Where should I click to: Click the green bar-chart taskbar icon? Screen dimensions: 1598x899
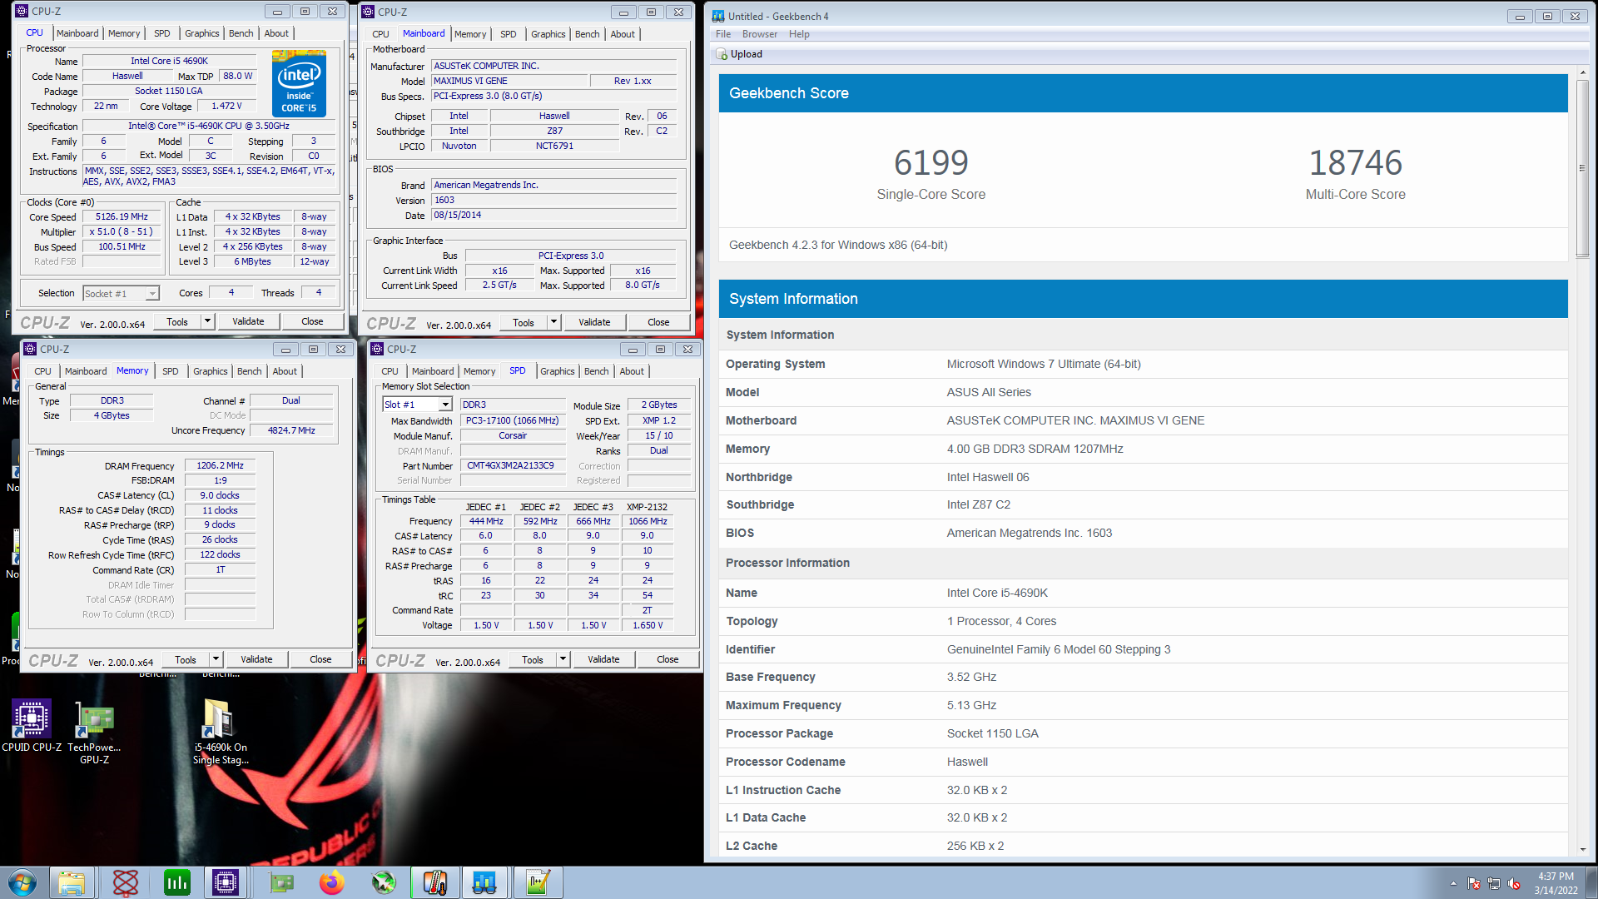click(177, 882)
